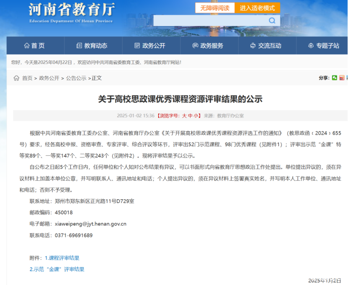
Task: Focus the site search input field
Action: (x=209, y=20)
